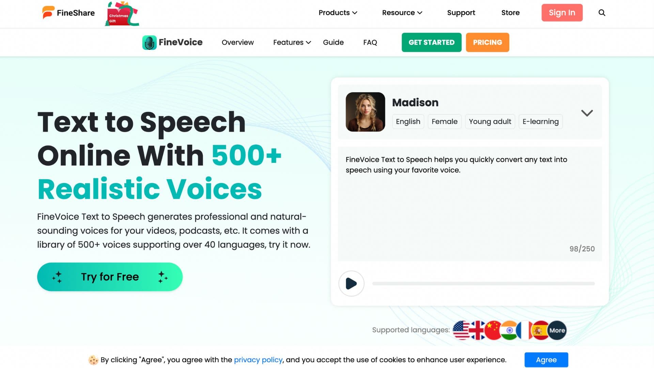Expand the Features submenu

click(292, 42)
